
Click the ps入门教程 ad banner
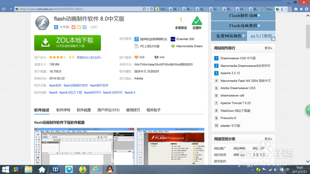coord(261,36)
